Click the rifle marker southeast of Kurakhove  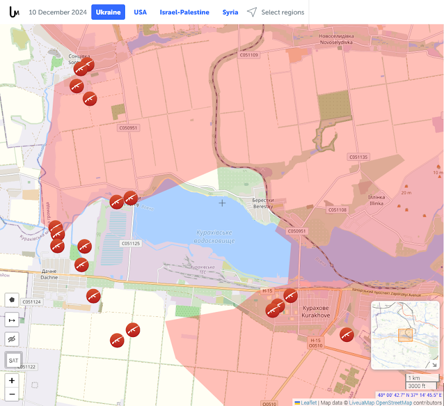click(x=347, y=335)
